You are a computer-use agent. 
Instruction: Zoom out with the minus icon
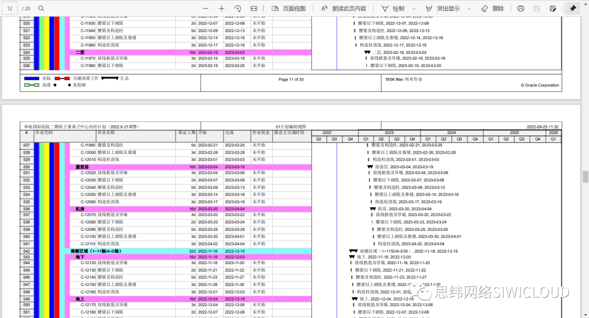[206, 8]
